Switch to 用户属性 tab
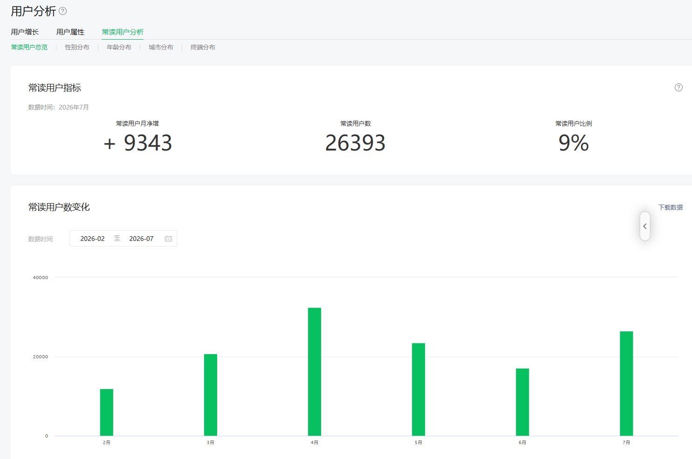This screenshot has height=459, width=692. point(70,32)
